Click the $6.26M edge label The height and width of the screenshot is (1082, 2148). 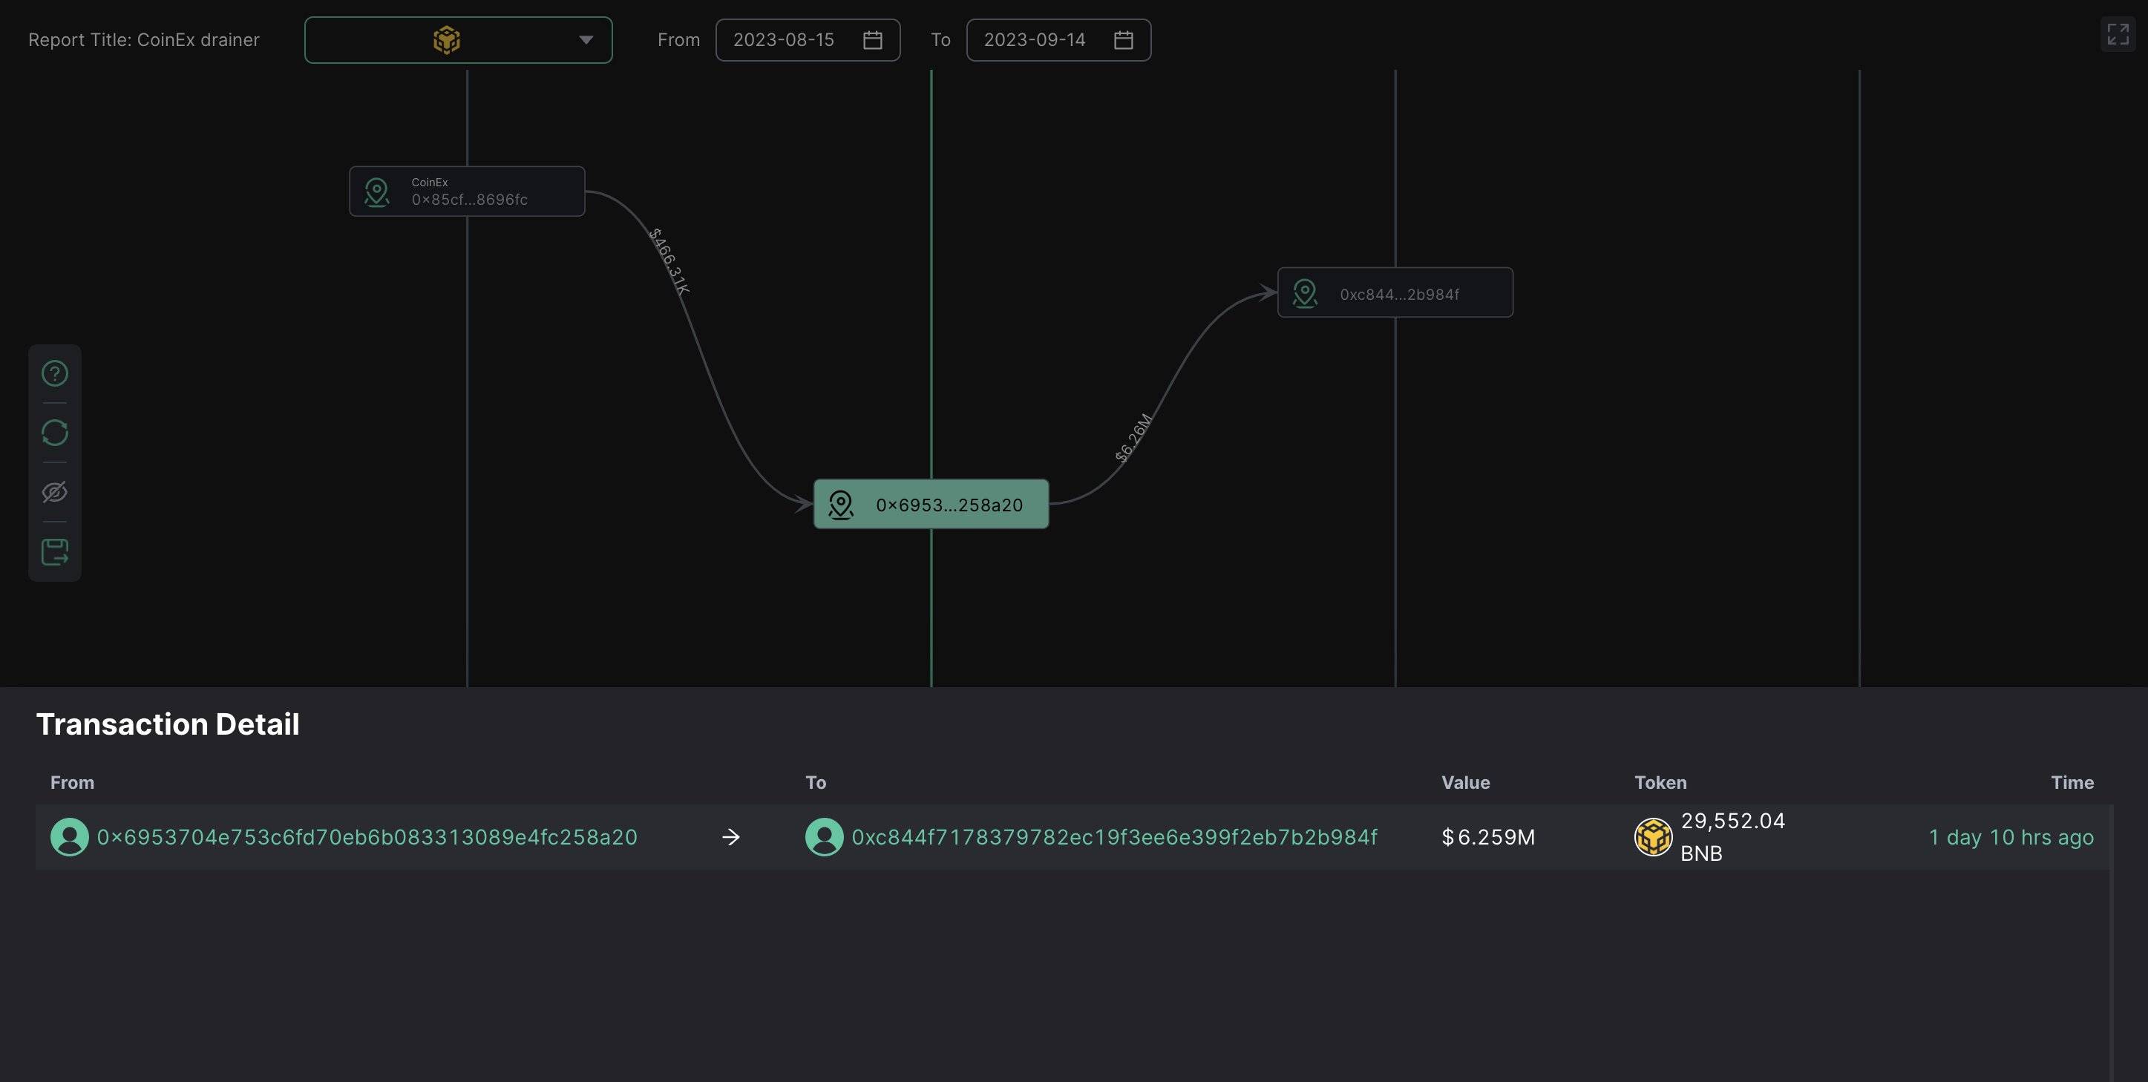click(x=1134, y=438)
